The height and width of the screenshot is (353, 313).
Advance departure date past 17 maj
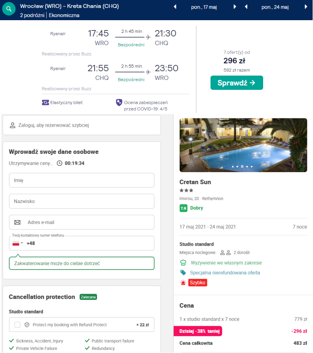235,7
